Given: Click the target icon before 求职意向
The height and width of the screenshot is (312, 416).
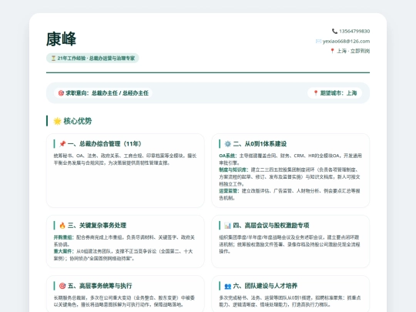Looking at the screenshot, I should [x=61, y=93].
